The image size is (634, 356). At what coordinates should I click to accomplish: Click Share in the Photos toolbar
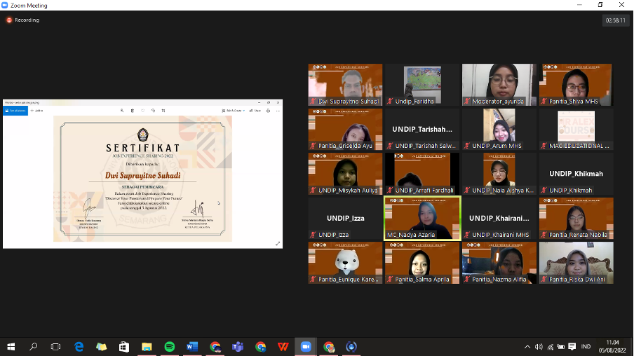[x=255, y=111]
